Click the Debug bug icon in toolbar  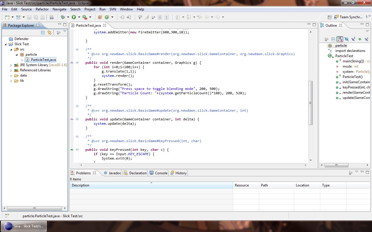[x=62, y=17]
